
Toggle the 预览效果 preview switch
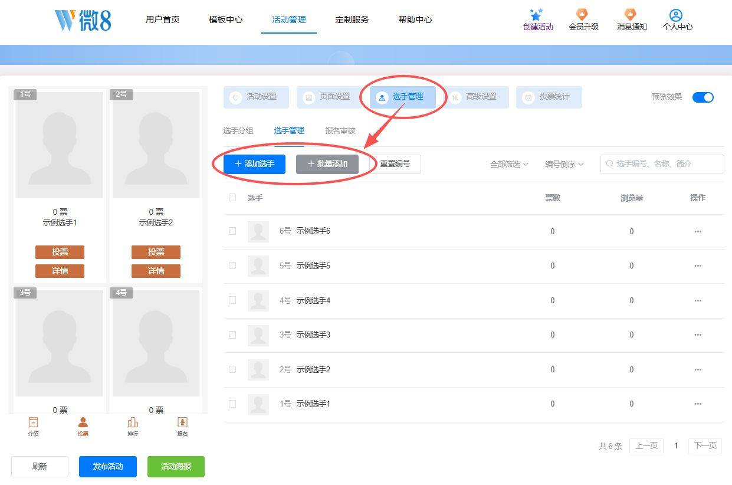(703, 97)
